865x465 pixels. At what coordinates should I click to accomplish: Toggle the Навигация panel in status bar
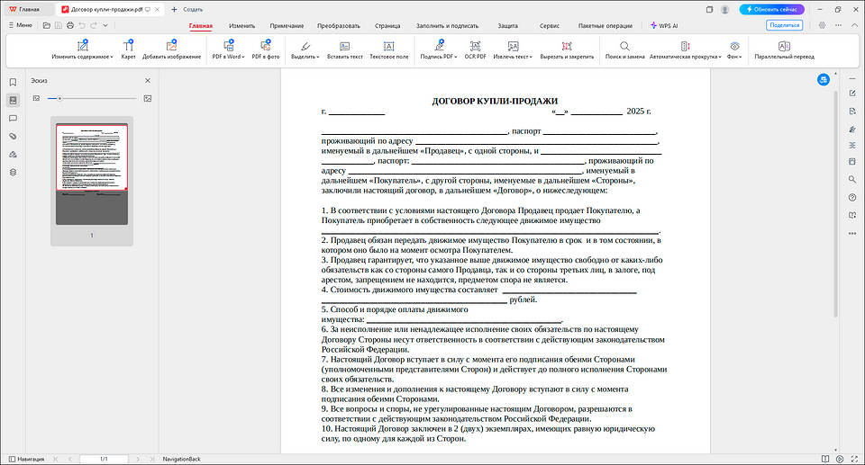tap(26, 459)
